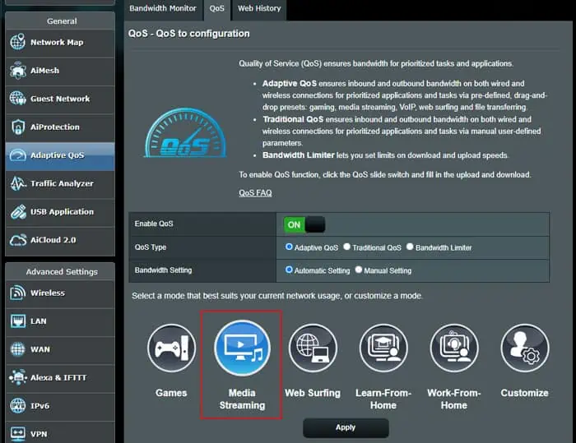This screenshot has height=443, width=576.
Task: Click the QoS speedometer logo
Action: point(185,133)
